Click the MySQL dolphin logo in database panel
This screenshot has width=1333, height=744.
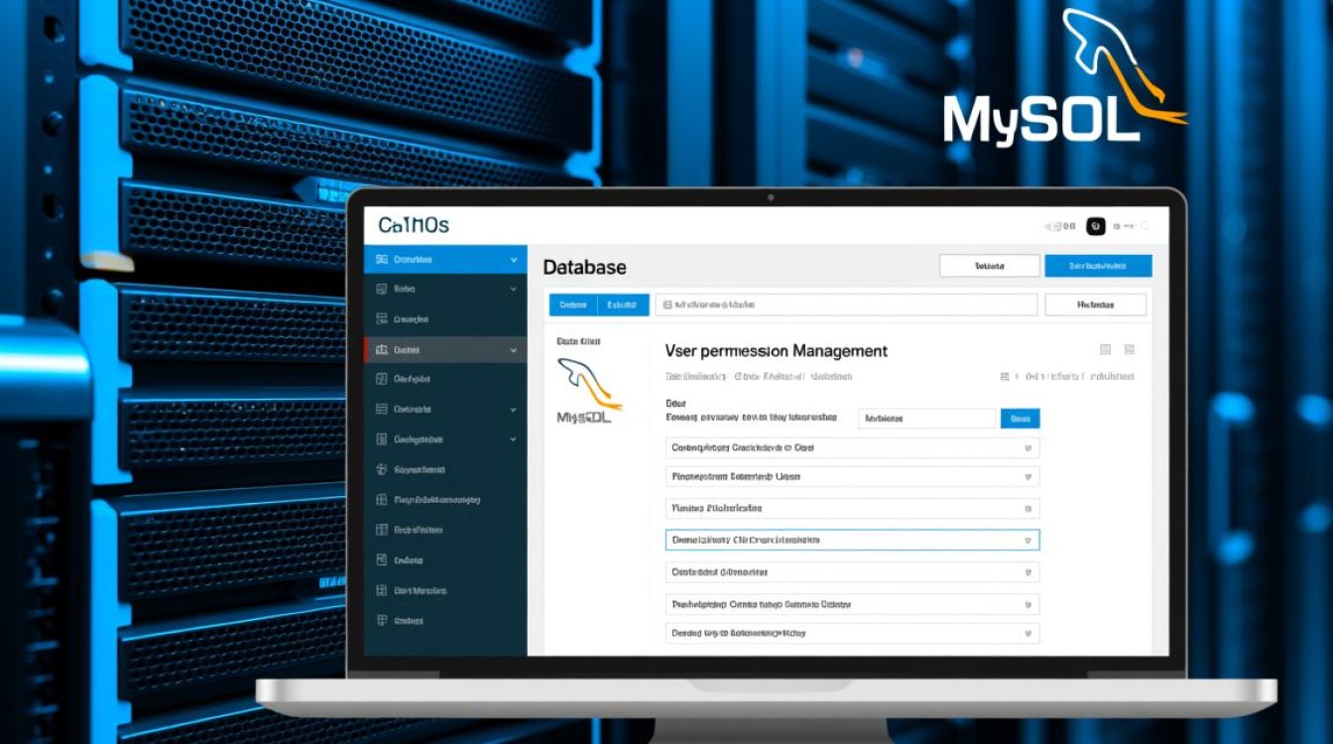pos(585,391)
